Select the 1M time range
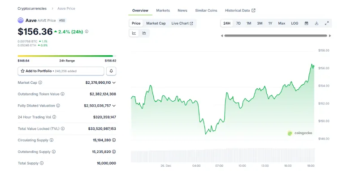Image resolution: width=351 pixels, height=173 pixels. 249,23
